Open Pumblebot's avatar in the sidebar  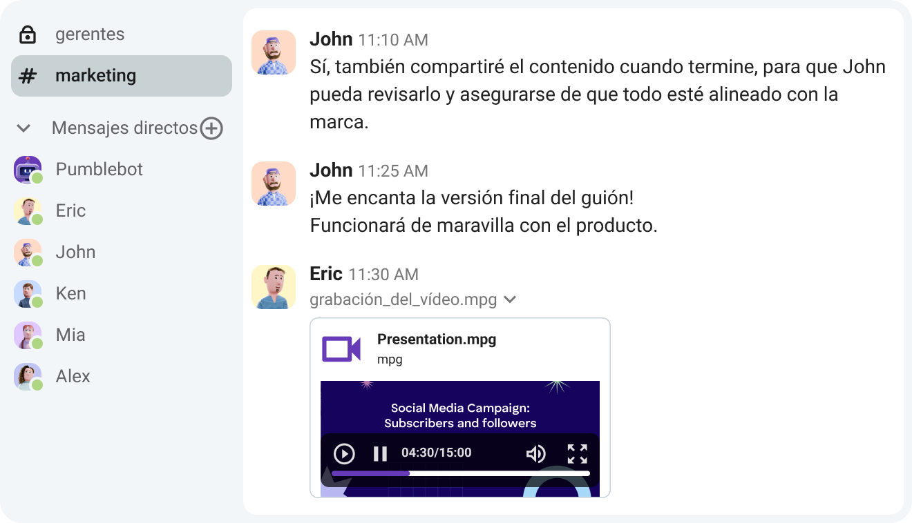(28, 169)
